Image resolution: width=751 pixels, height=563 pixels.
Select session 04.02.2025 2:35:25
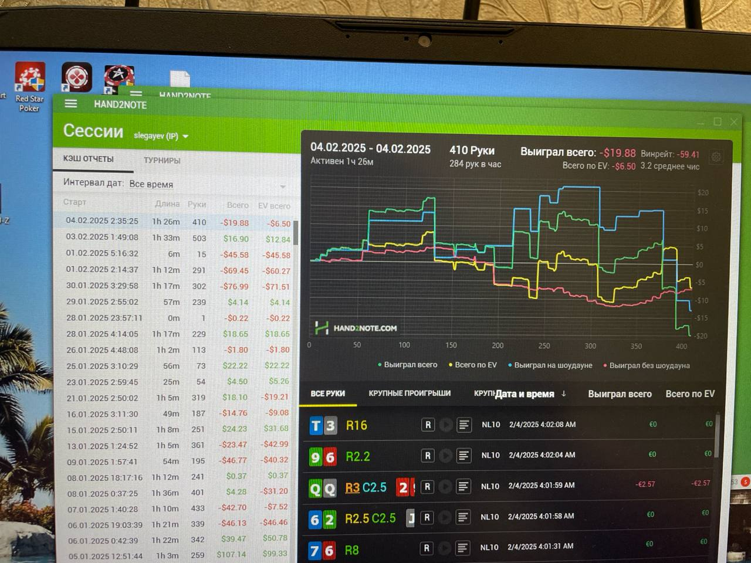pos(177,222)
